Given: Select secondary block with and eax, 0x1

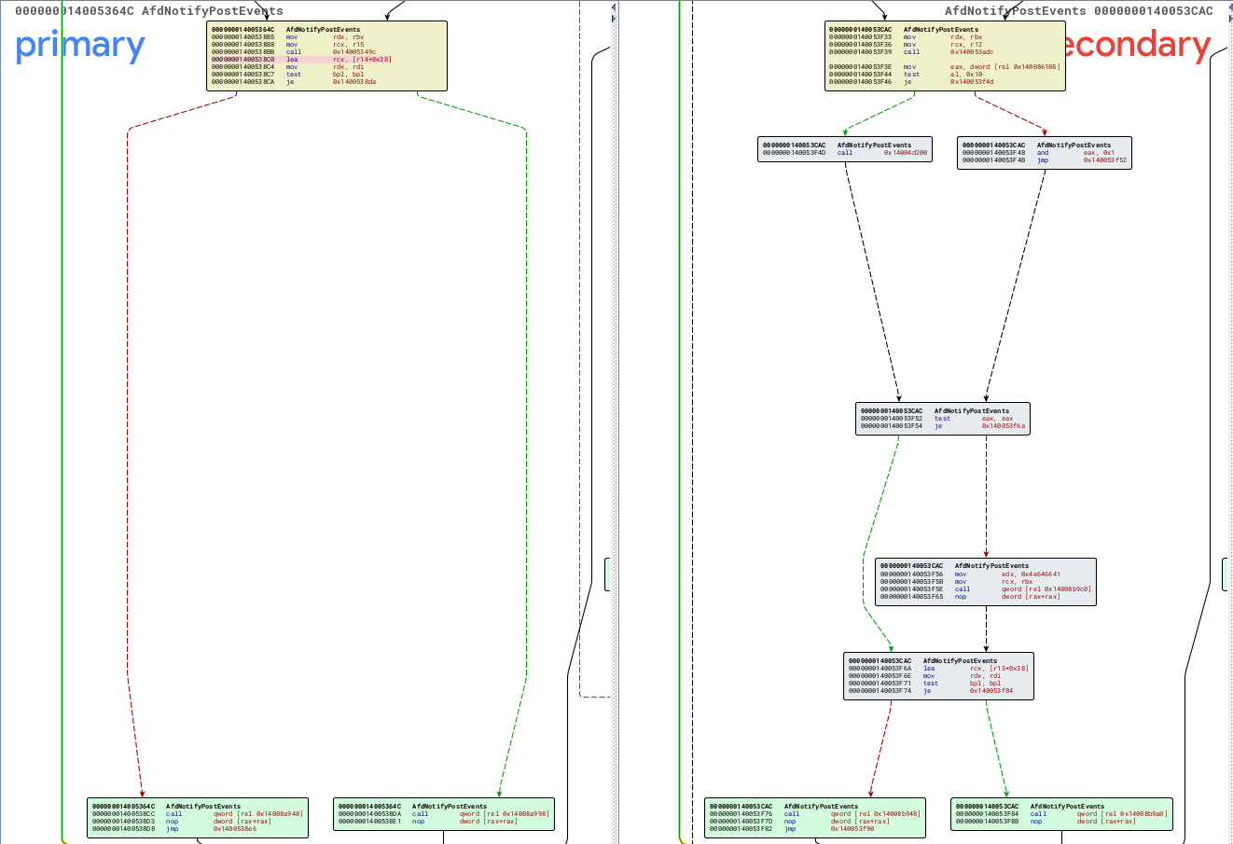Looking at the screenshot, I should coord(1044,153).
